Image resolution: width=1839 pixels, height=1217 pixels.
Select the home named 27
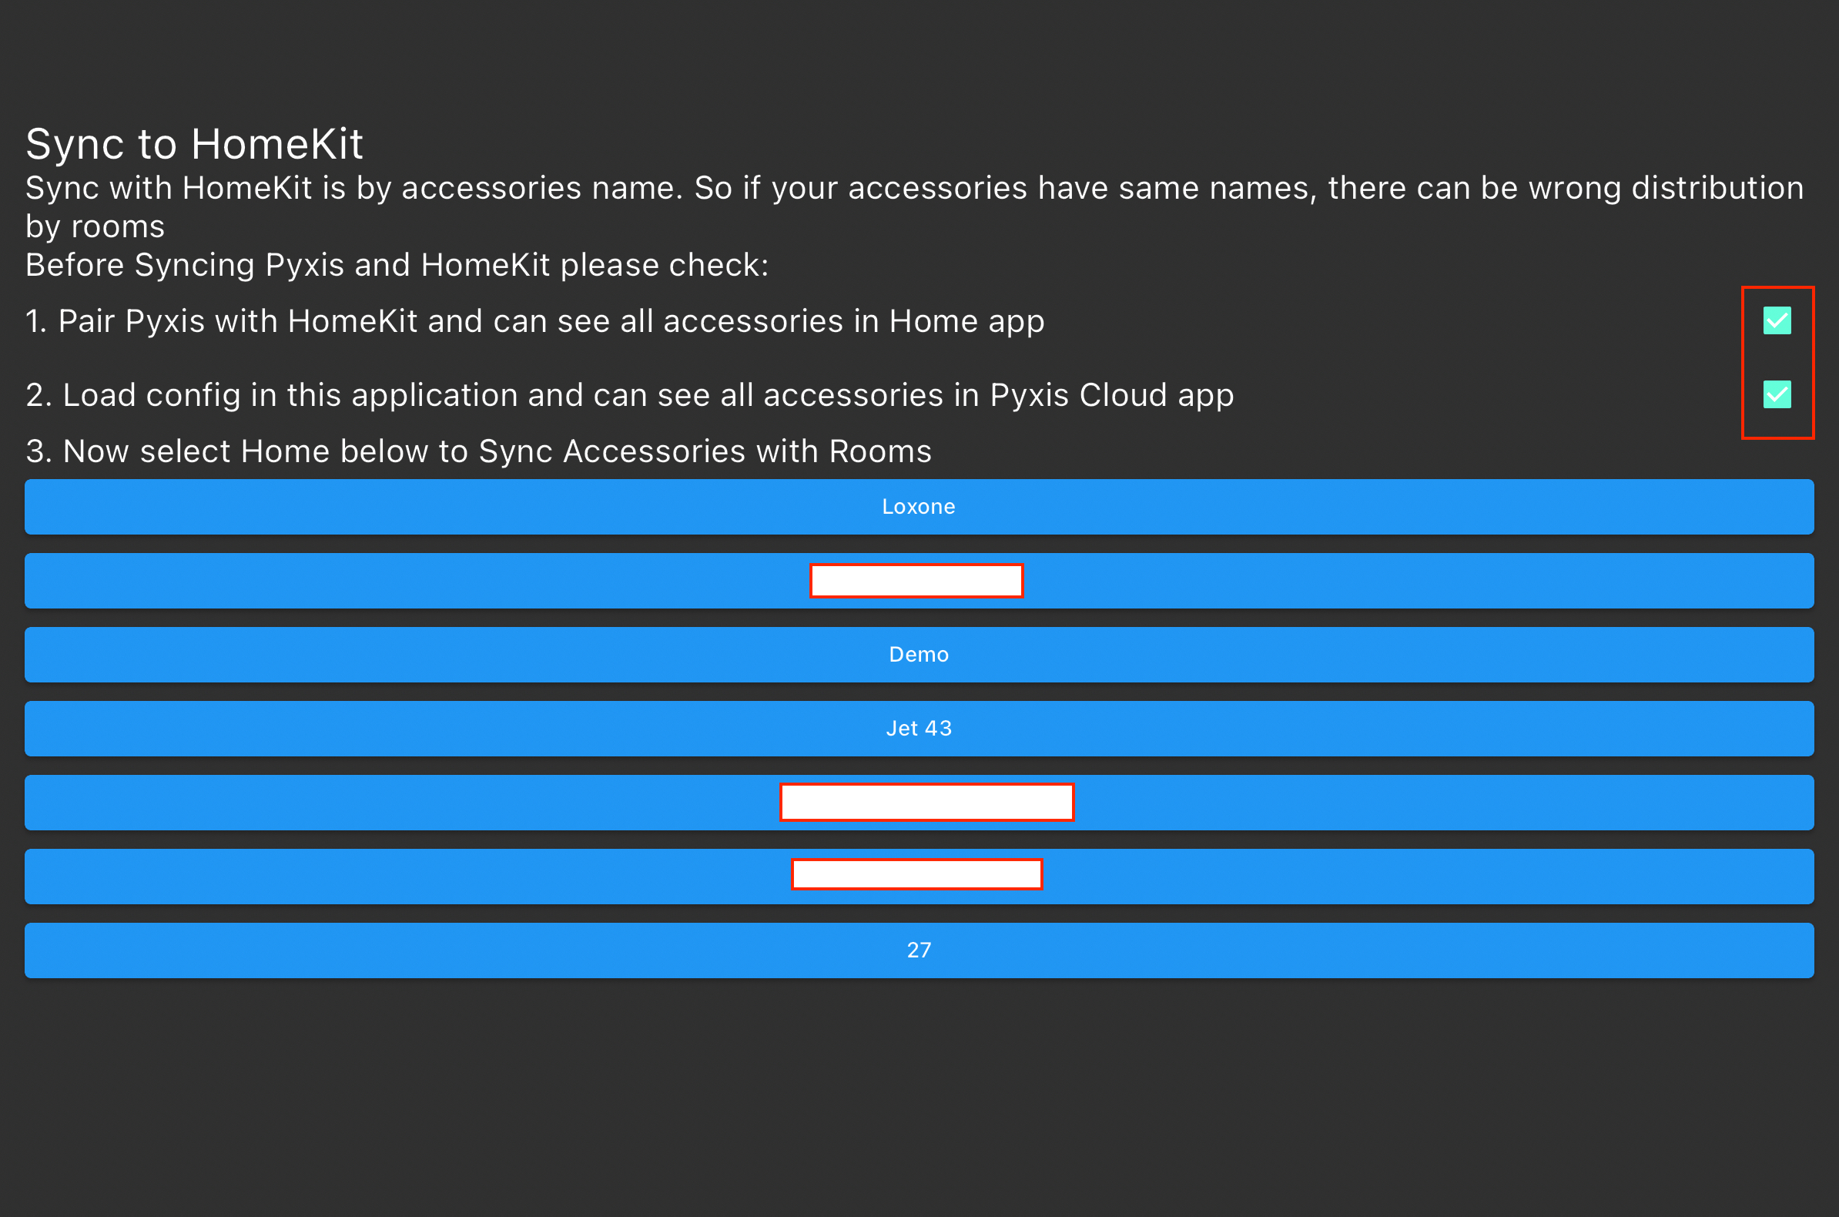click(919, 950)
